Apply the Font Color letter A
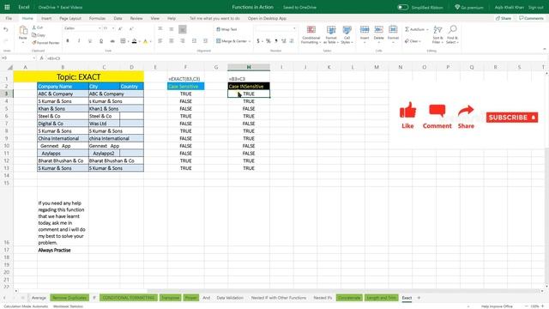549x309 pixels. [x=145, y=41]
